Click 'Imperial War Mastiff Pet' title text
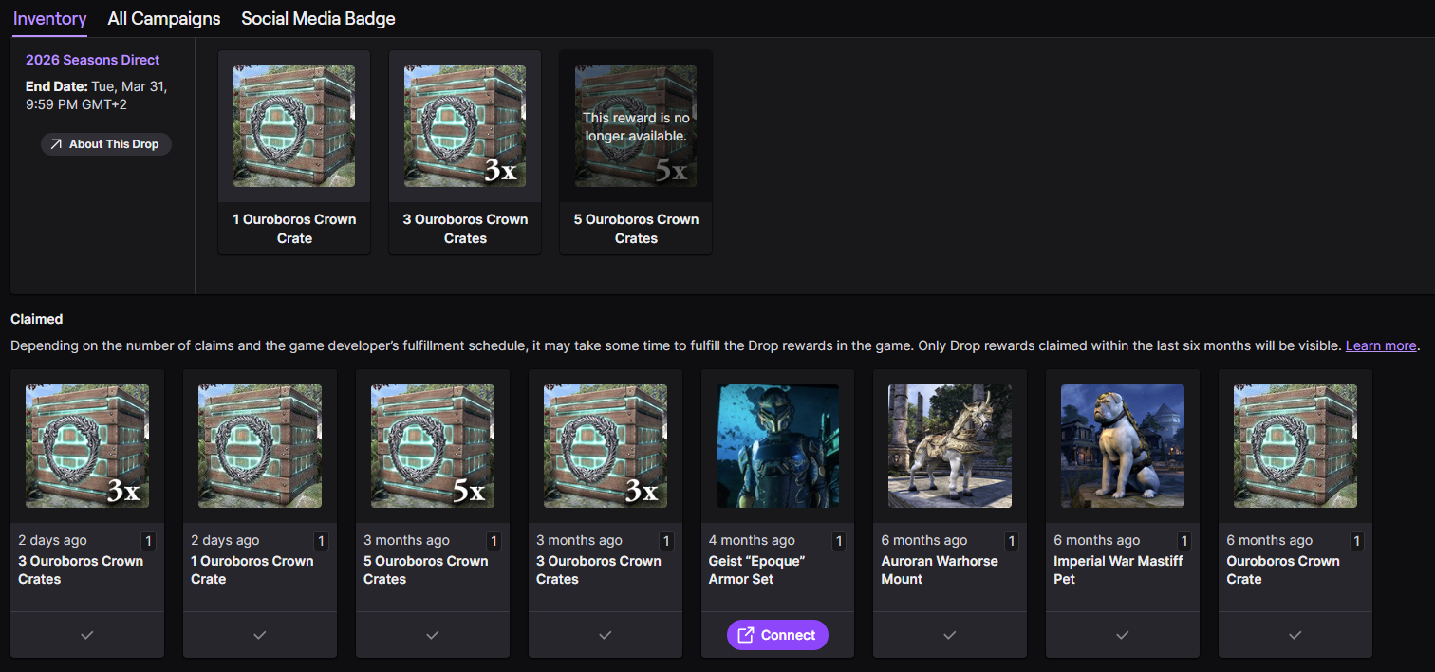 (x=1118, y=569)
